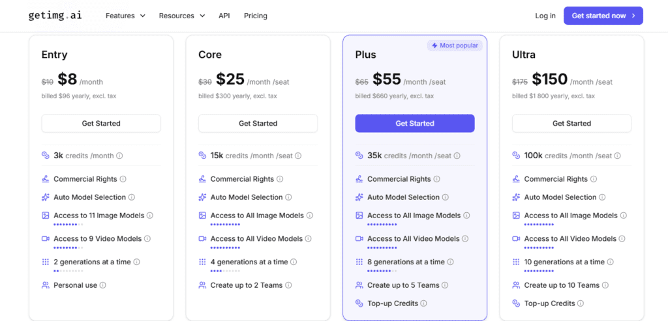
Task: Click info icon beside Core Commercial Rights
Action: coord(280,179)
